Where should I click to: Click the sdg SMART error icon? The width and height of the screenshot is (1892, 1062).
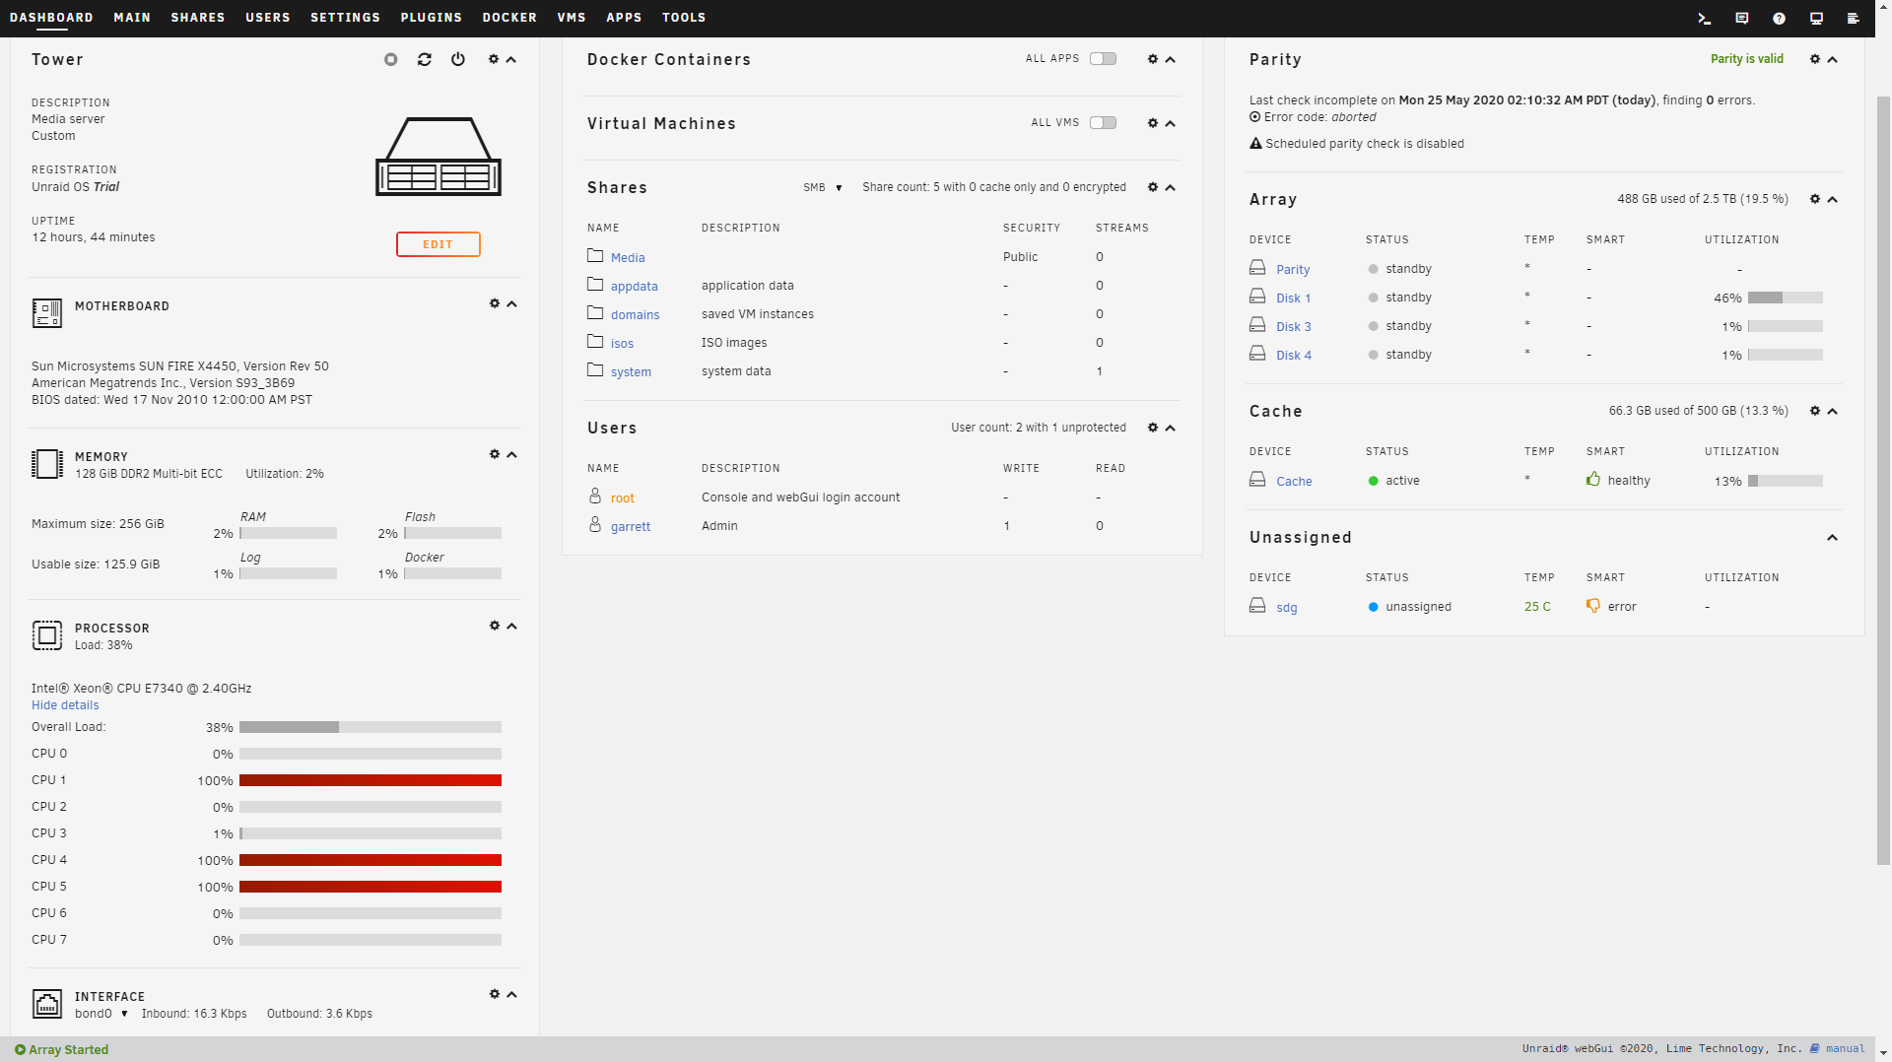[x=1592, y=606]
